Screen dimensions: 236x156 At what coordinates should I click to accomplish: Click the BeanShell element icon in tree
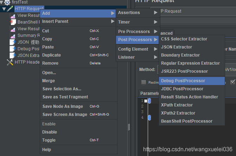coord(13,22)
